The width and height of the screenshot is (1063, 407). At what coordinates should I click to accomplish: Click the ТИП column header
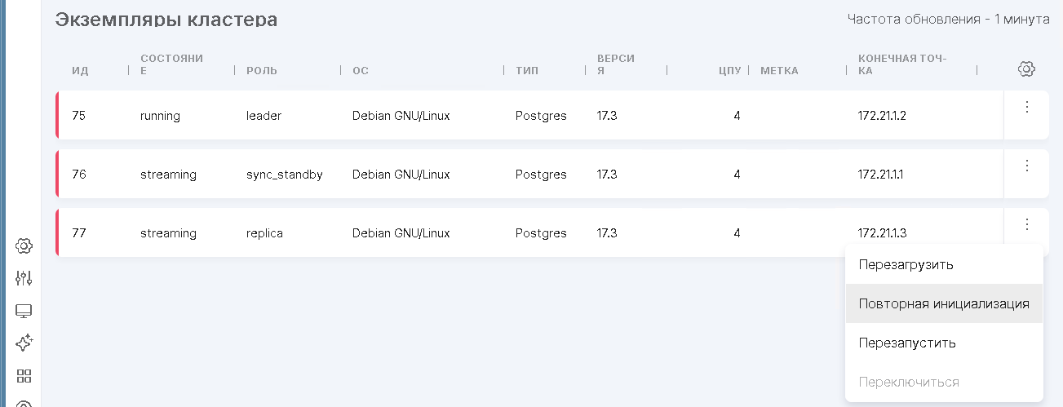527,70
